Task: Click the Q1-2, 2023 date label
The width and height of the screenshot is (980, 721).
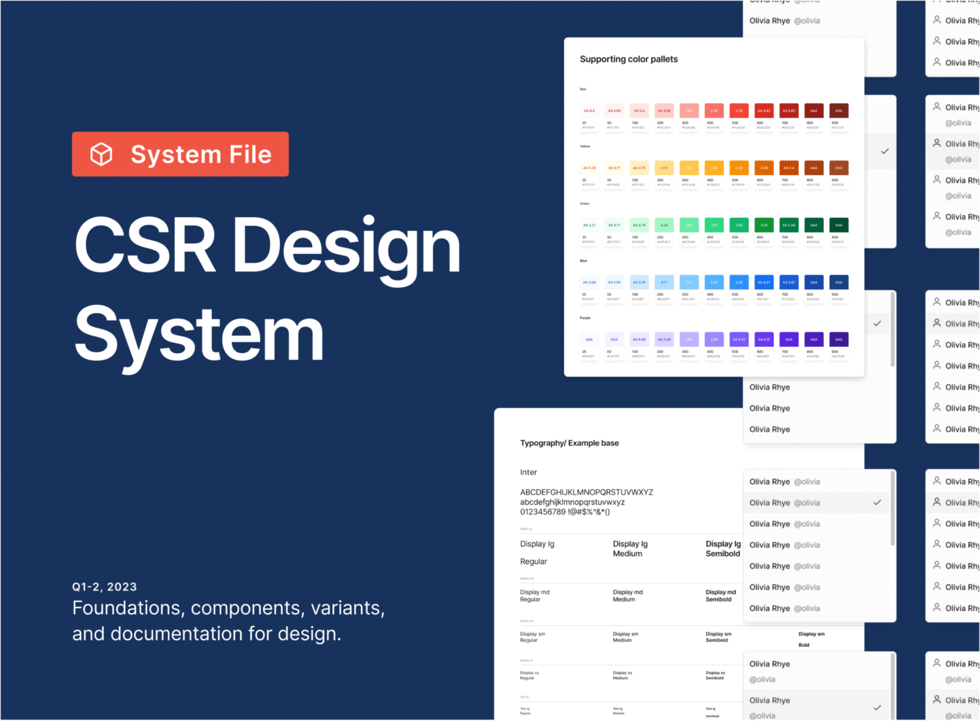Action: point(105,587)
